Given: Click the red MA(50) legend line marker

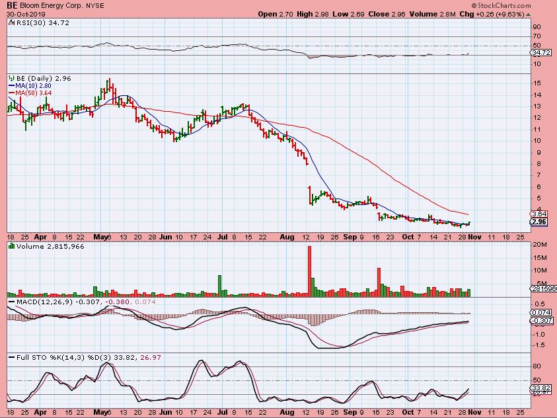Looking at the screenshot, I should (x=11, y=93).
